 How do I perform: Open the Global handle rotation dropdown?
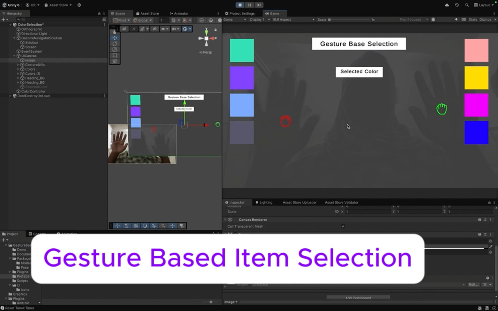[x=143, y=20]
